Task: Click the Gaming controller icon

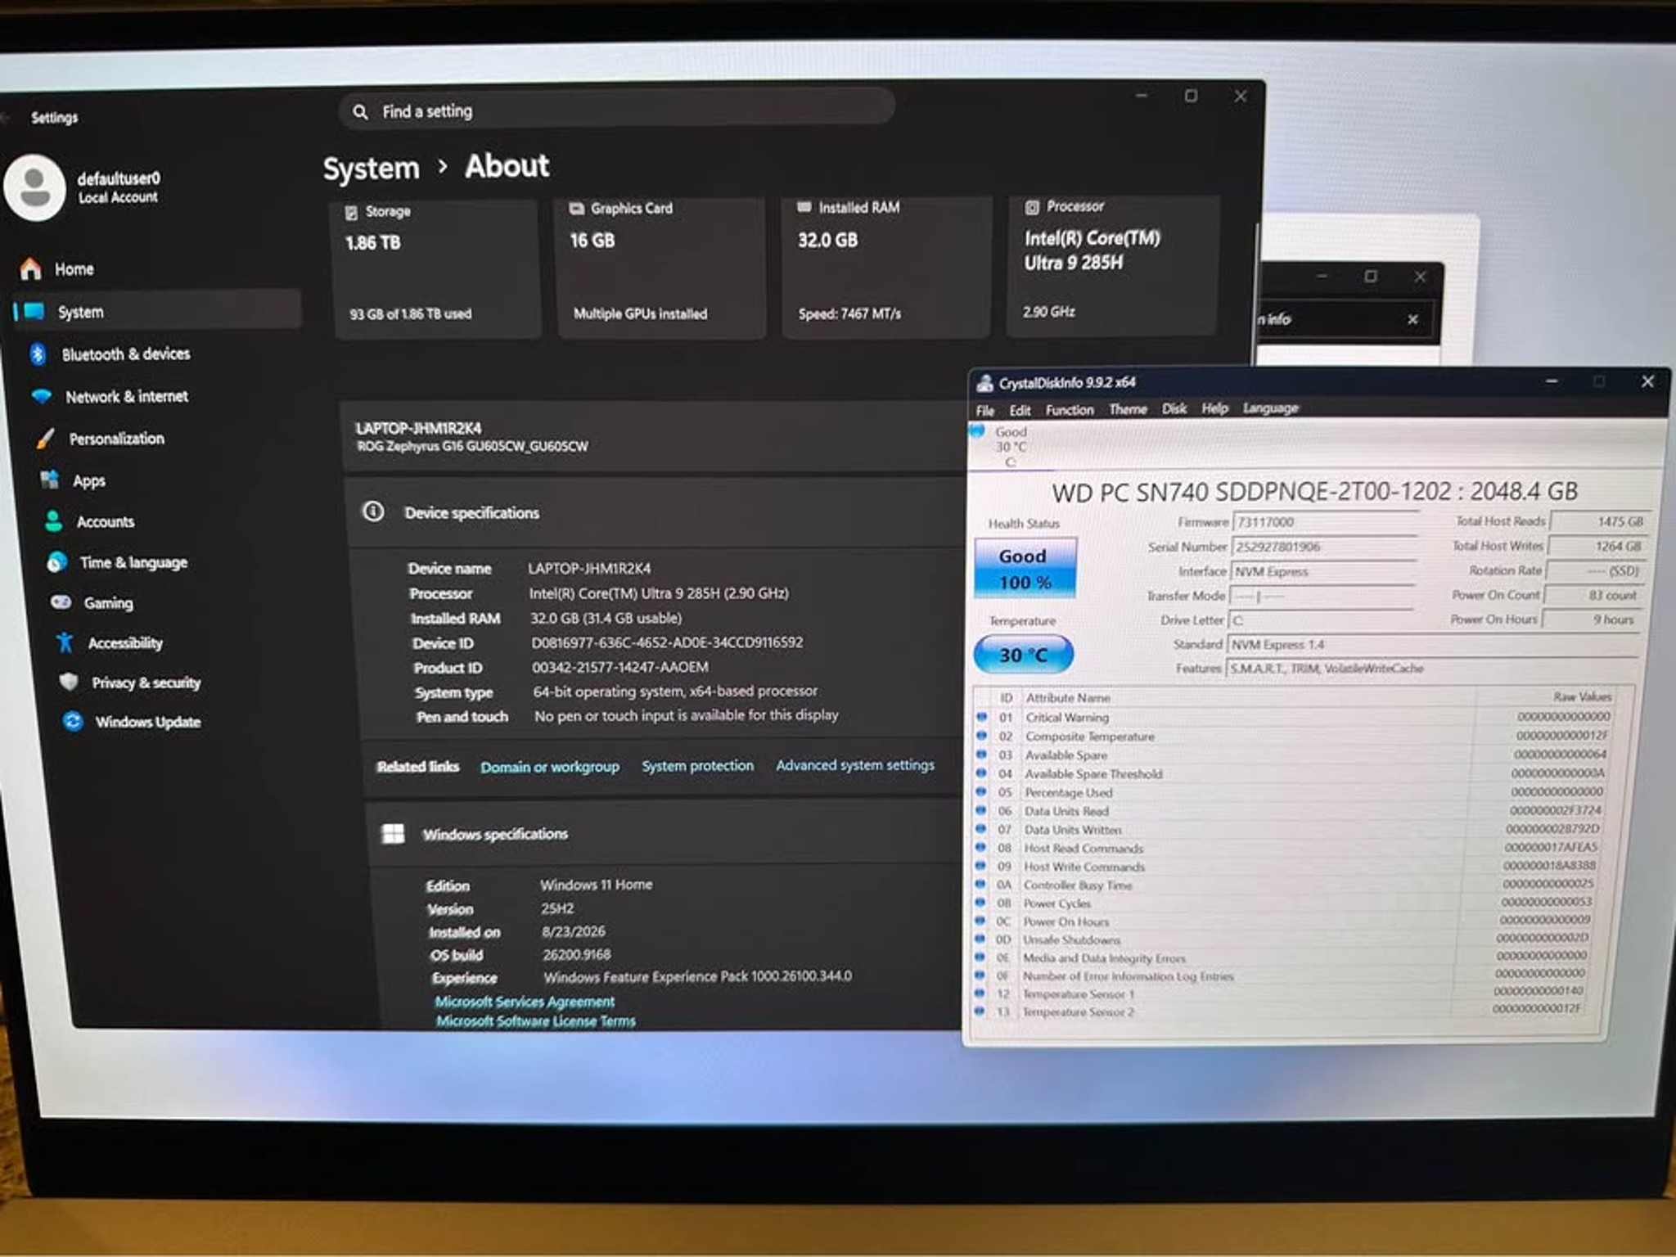Action: click(x=61, y=602)
